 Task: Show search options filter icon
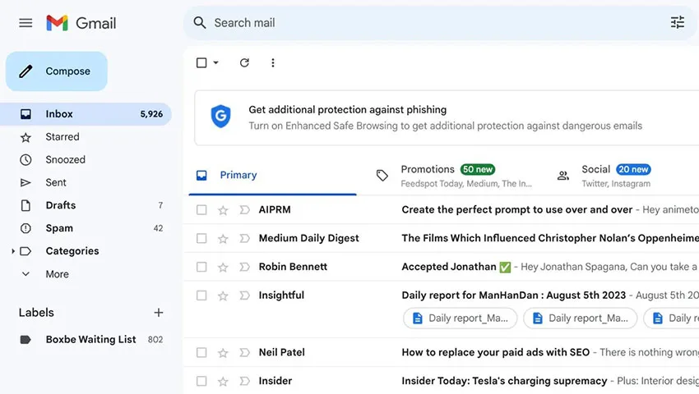(x=677, y=22)
